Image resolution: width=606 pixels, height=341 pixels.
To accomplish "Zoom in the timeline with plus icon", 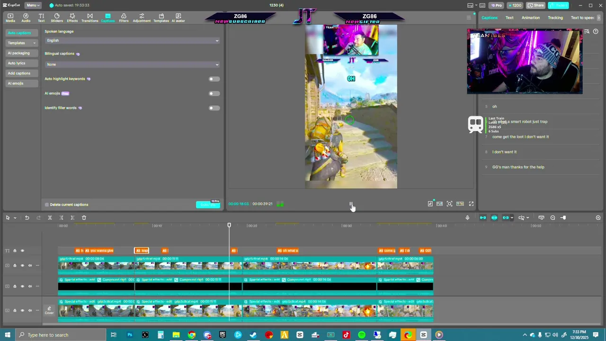I will click(598, 217).
